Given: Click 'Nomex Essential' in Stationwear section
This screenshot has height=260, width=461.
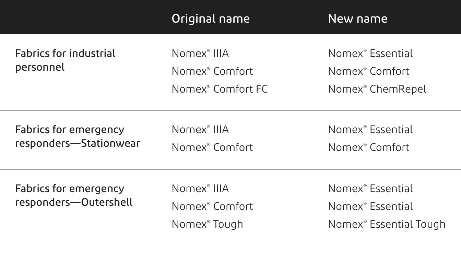Looking at the screenshot, I should pos(370,130).
